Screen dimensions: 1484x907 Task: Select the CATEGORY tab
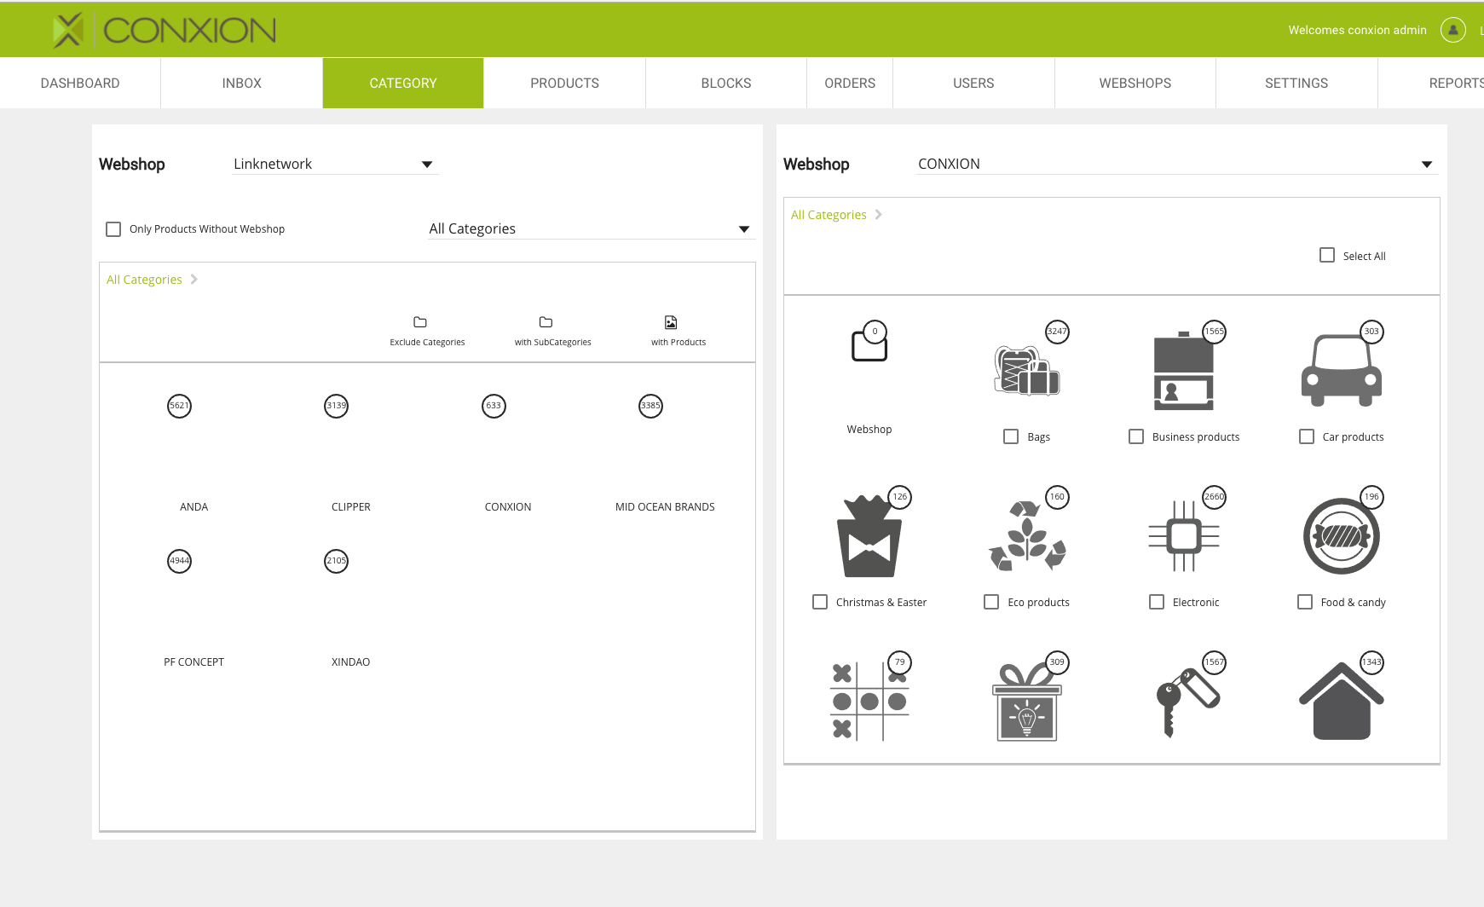click(x=403, y=83)
